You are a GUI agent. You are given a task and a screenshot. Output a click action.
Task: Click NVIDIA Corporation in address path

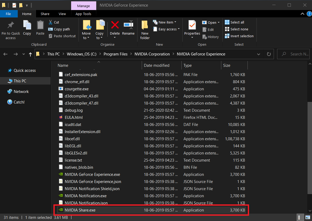pyautogui.click(x=152, y=54)
